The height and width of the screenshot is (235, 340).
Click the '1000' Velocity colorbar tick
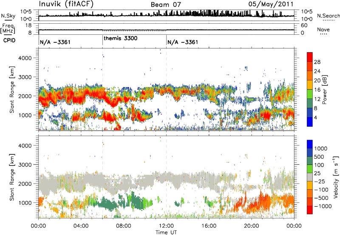coord(321,148)
